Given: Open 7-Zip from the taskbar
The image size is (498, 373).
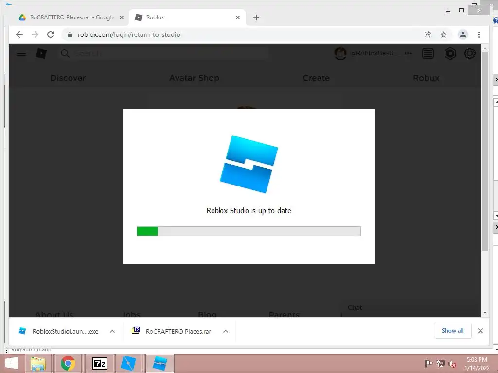Looking at the screenshot, I should point(99,363).
